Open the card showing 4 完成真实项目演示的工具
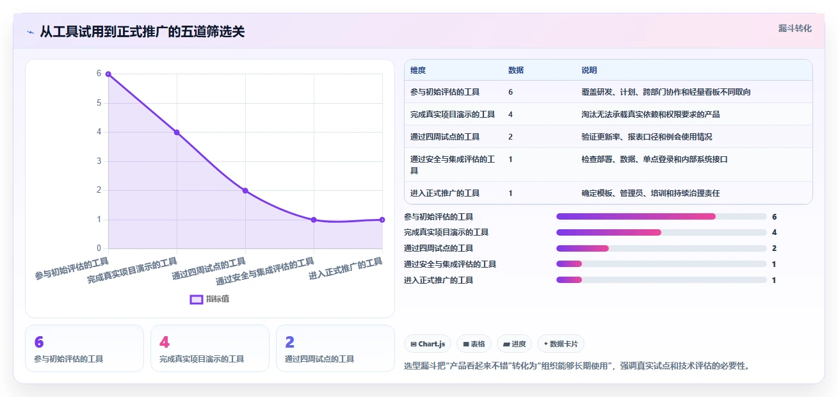The width and height of the screenshot is (838, 397). point(210,348)
